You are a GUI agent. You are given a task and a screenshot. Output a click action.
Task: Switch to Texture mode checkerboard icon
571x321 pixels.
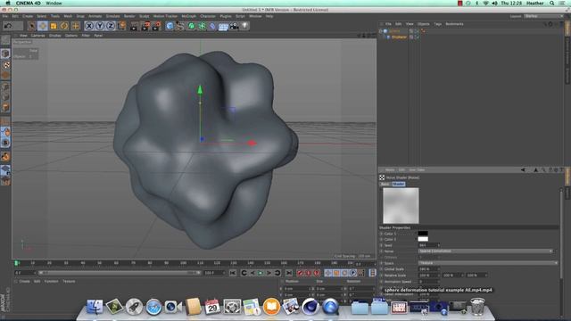[5, 65]
